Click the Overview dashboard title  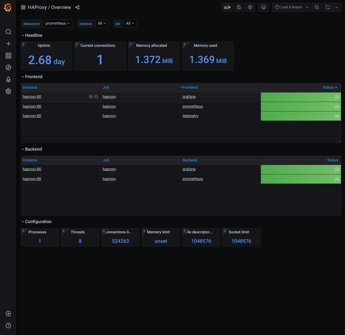tap(61, 7)
